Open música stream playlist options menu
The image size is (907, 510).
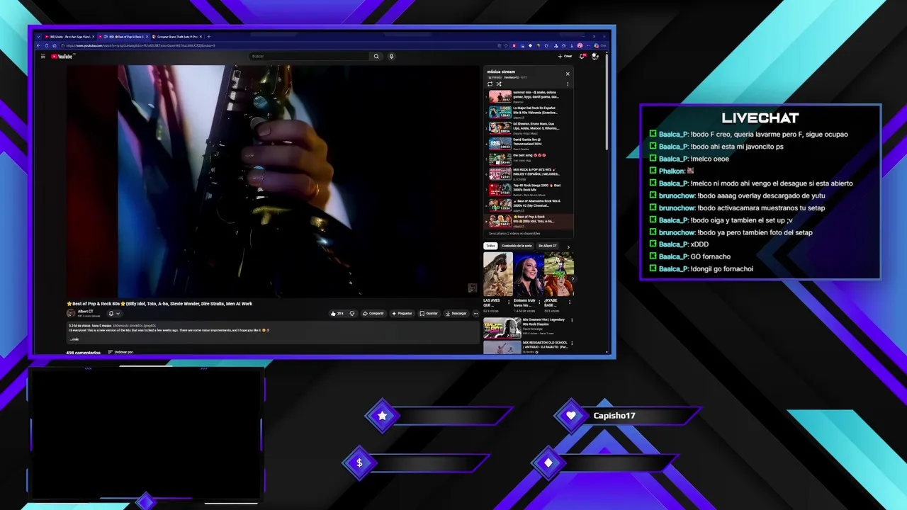tap(567, 84)
